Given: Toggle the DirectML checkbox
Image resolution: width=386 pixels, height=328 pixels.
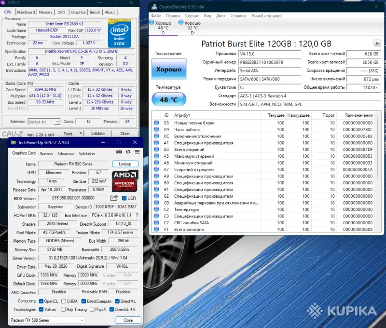Looking at the screenshot, I should tap(117, 301).
